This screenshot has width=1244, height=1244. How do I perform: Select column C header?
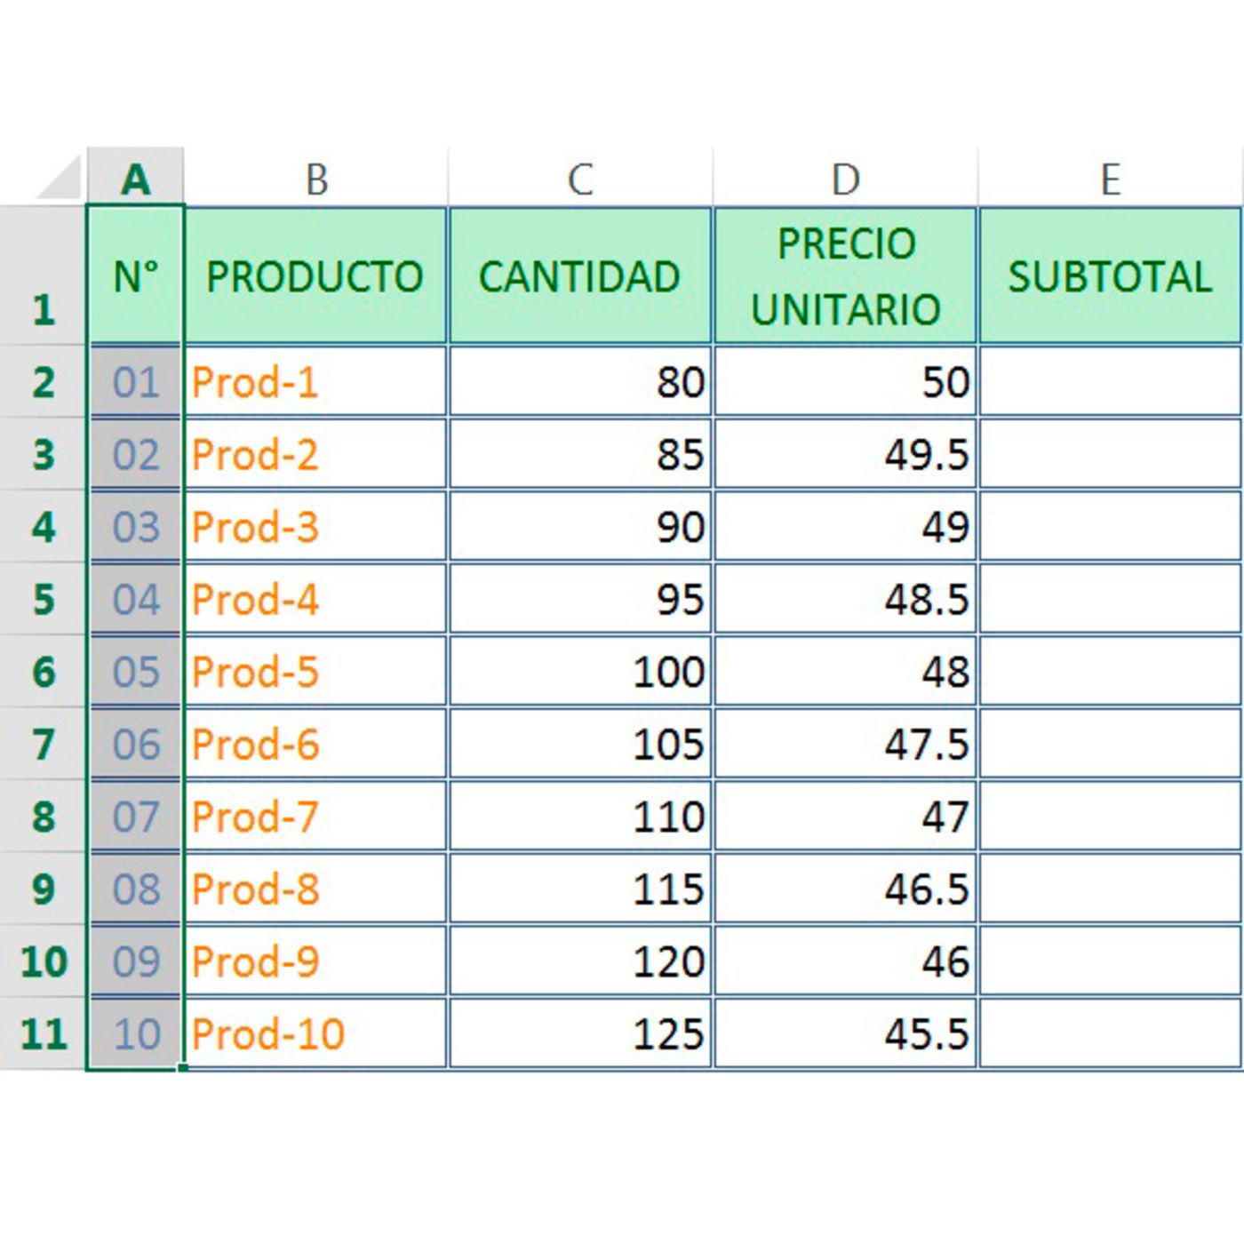[x=580, y=179]
